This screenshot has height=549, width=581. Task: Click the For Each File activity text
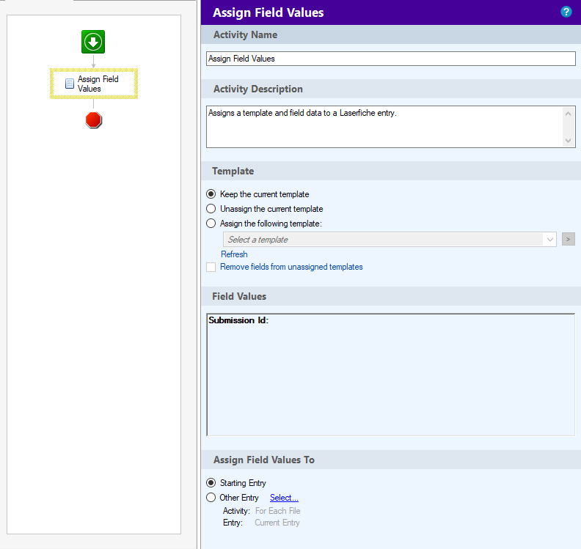pyautogui.click(x=277, y=511)
